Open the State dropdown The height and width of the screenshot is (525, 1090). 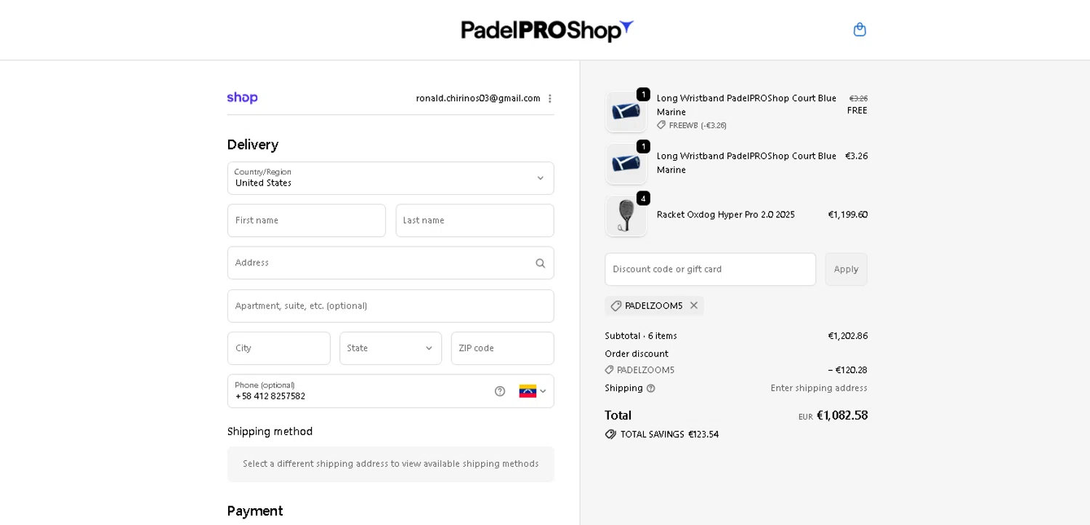390,348
